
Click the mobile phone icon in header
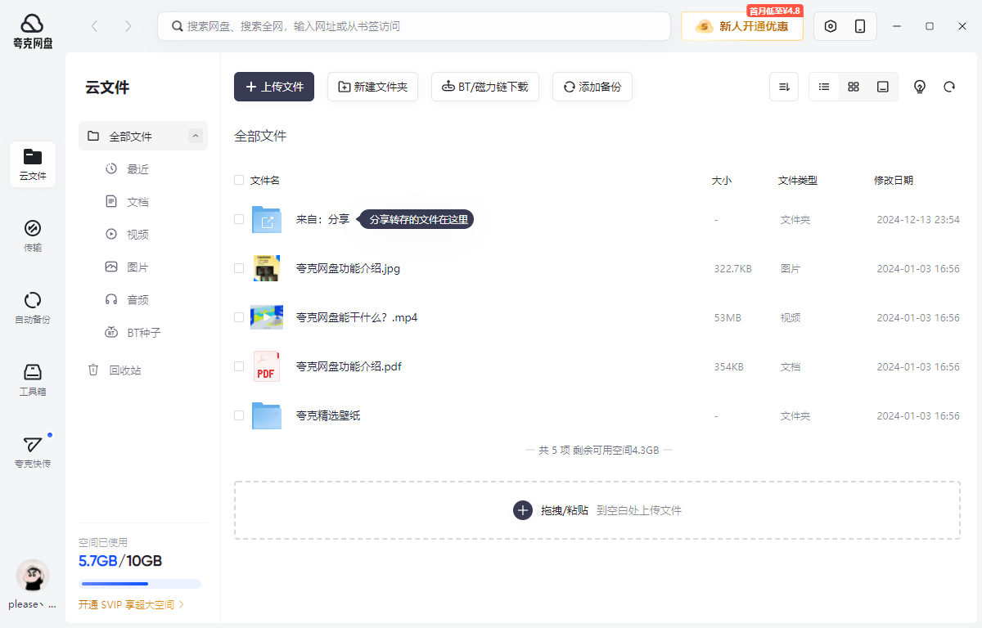pos(860,26)
